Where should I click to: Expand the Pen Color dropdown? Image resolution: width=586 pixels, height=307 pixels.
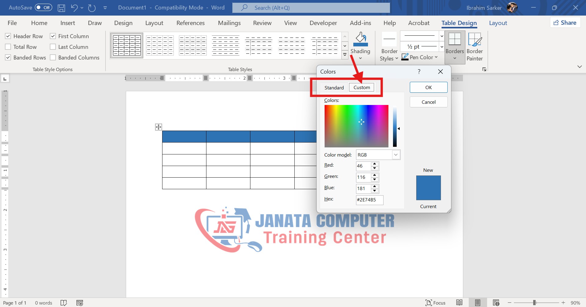click(x=436, y=57)
